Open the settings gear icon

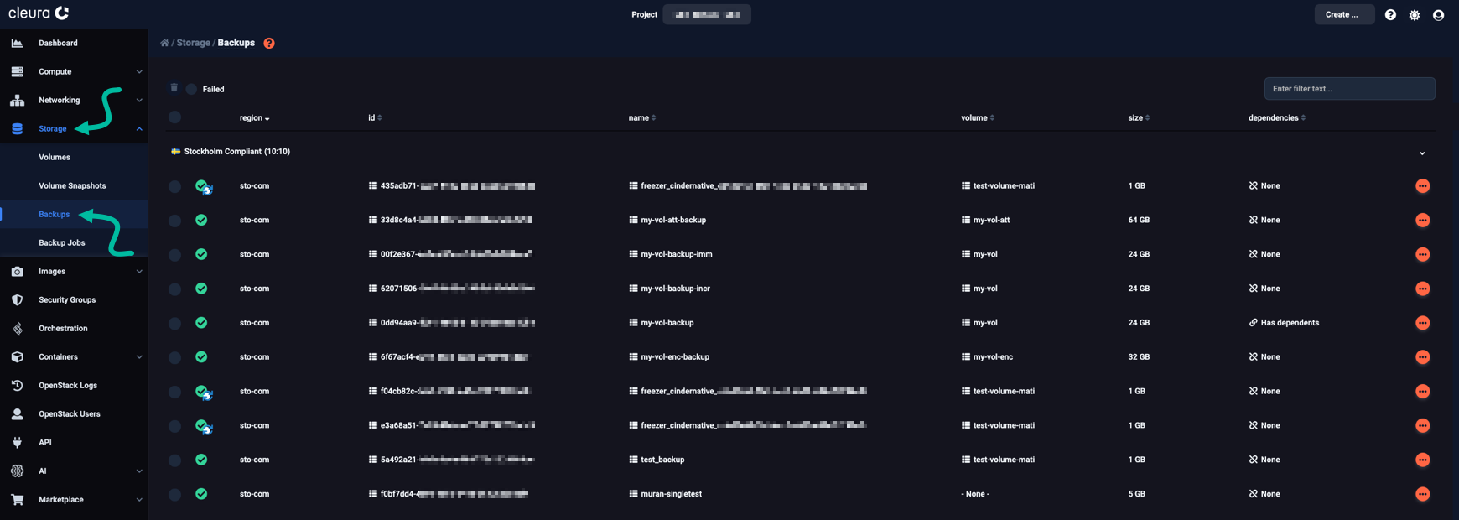1415,15
